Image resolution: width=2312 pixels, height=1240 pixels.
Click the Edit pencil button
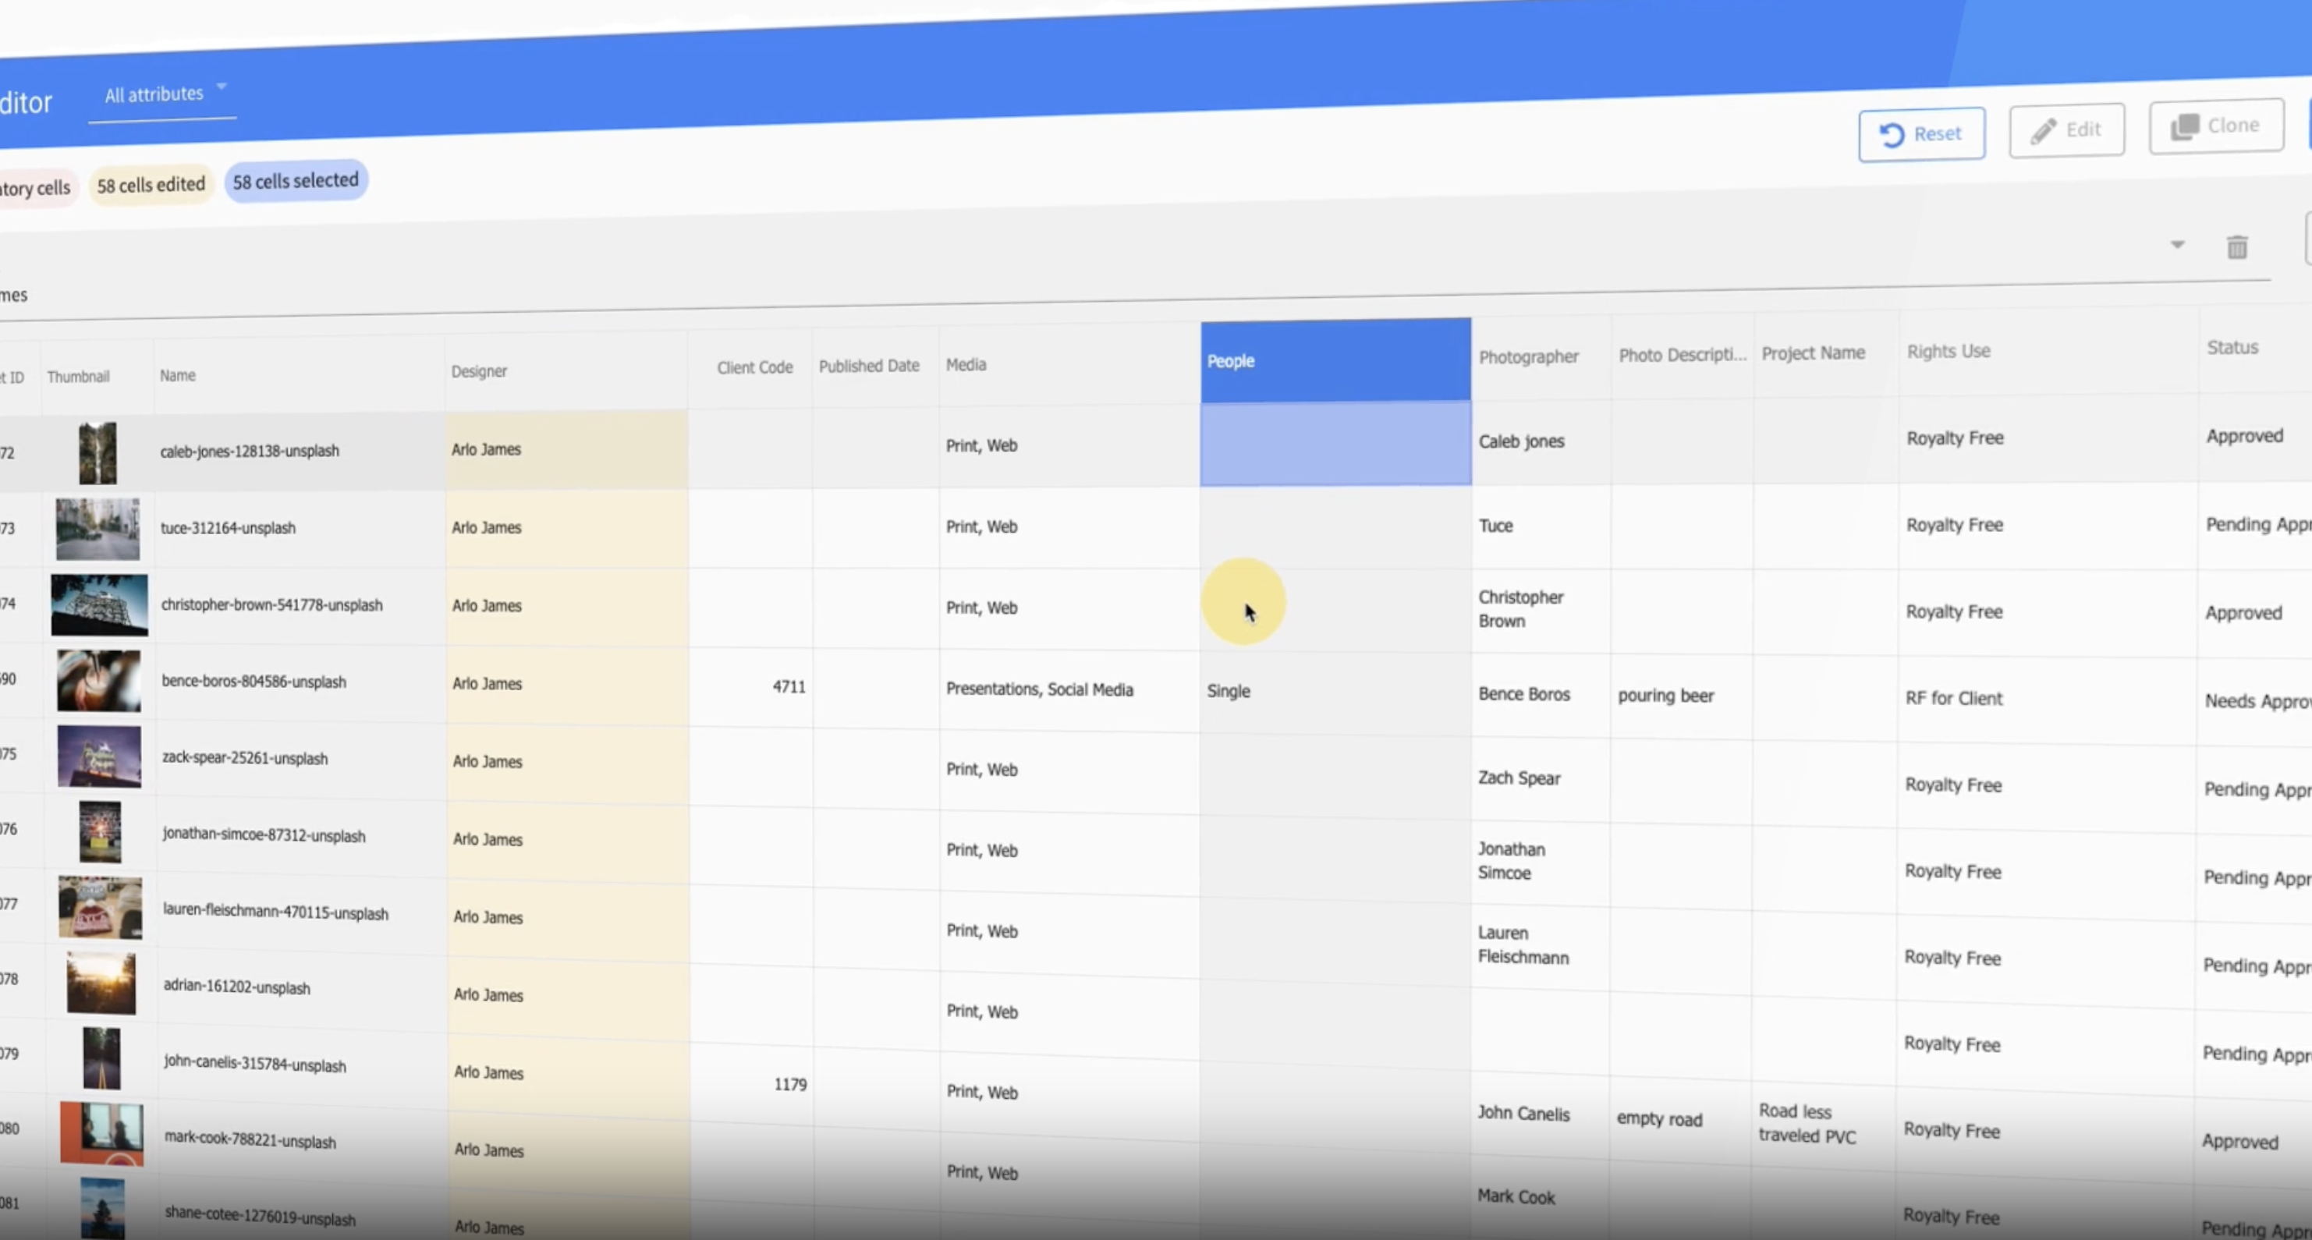2066,130
